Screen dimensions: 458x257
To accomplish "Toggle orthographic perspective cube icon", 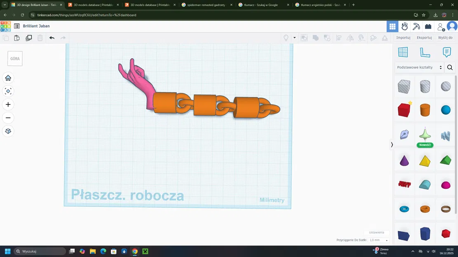I will [x=8, y=131].
